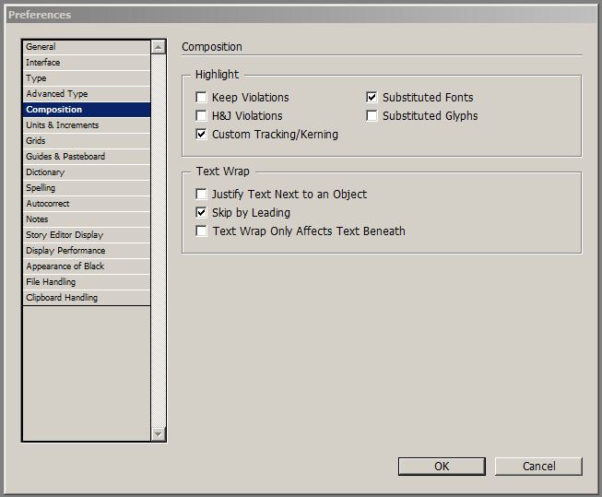Click the category list scrollbar track
Image resolution: width=602 pixels, height=497 pixels.
(x=159, y=241)
